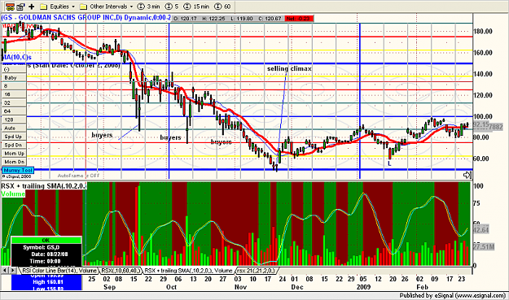Screen dimensions: 509x300
Task: Open the RSI Color Line Bar(14), Volume tab
Action: 59,271
